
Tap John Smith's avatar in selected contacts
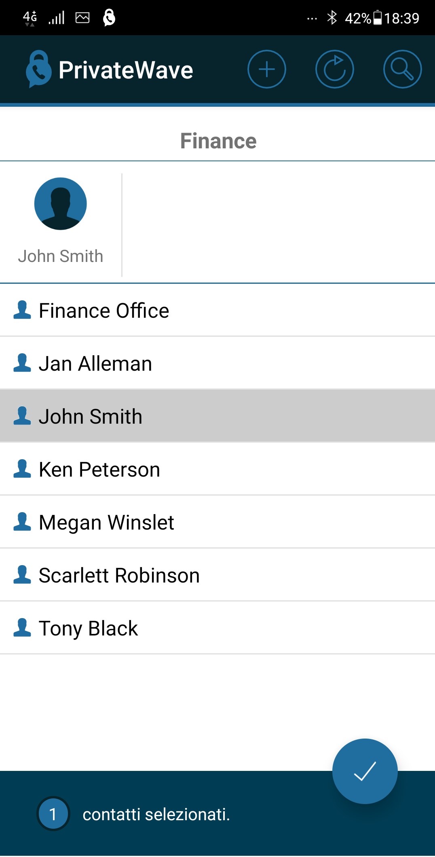tap(61, 204)
